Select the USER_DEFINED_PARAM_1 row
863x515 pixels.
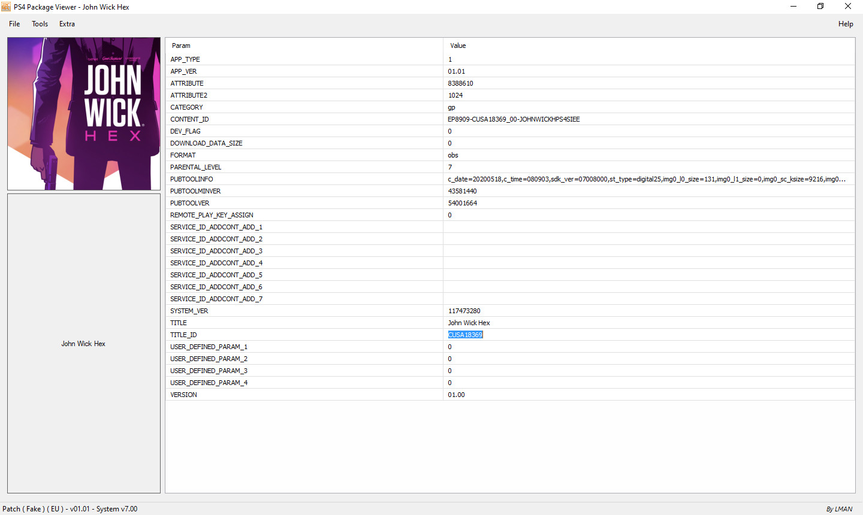point(510,347)
